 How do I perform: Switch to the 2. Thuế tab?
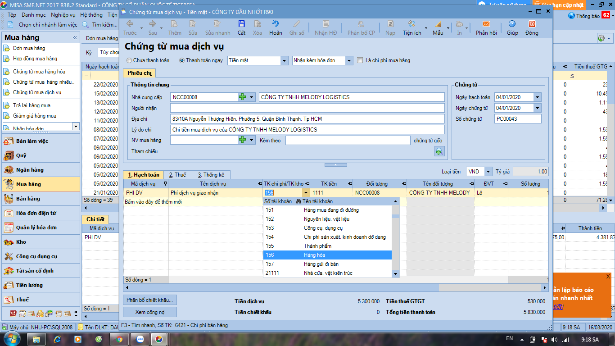coord(177,175)
